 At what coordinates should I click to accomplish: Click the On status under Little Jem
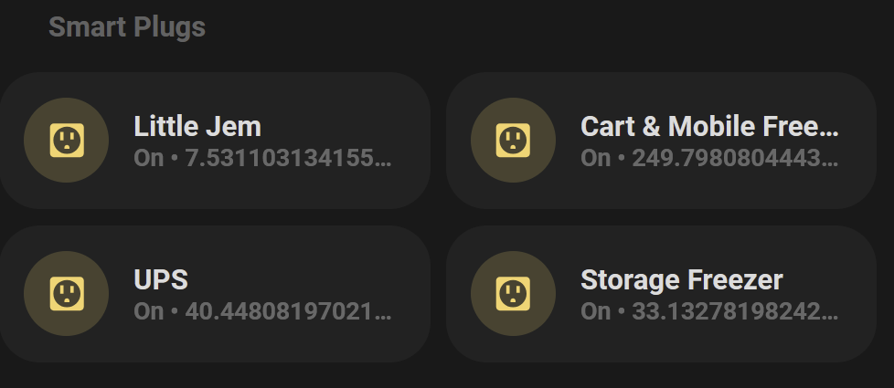(149, 158)
